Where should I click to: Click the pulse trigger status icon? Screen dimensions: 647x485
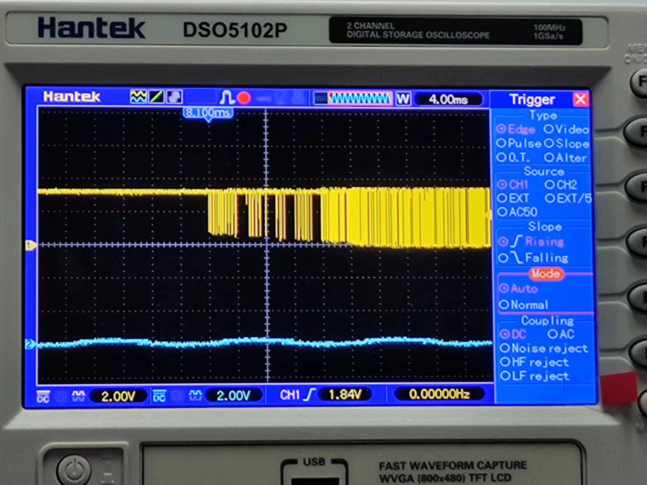coord(227,97)
